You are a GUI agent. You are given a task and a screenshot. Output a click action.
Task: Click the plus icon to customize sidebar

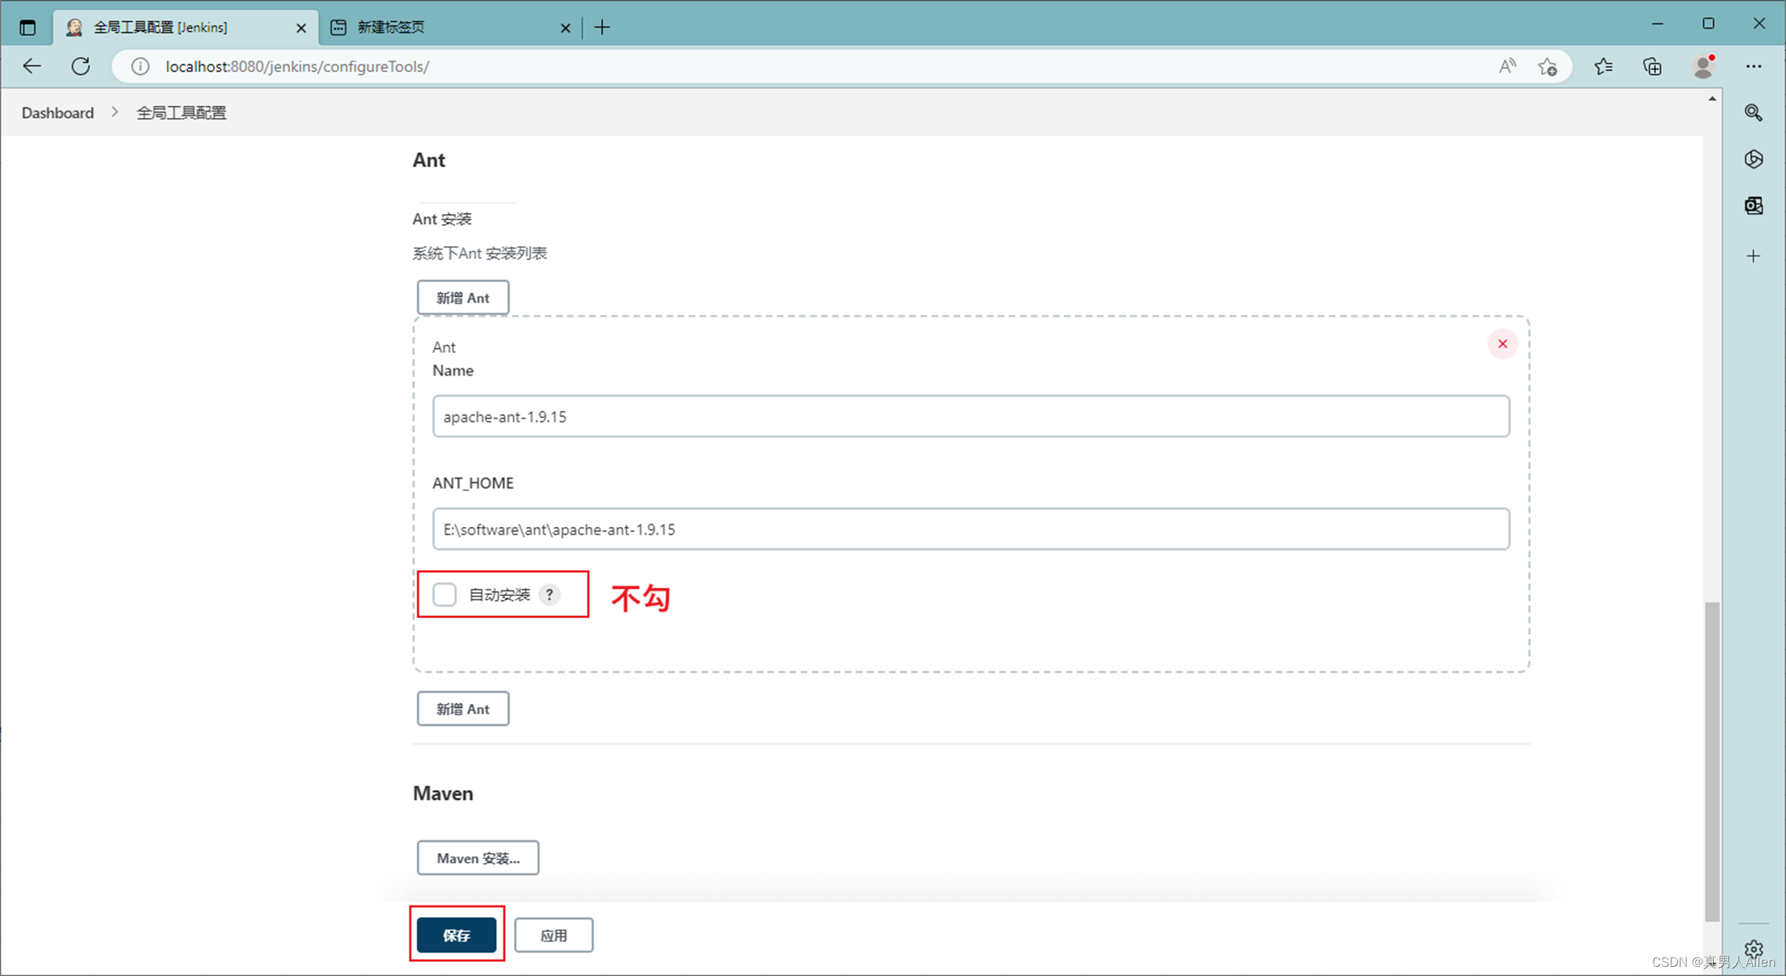(x=1754, y=256)
